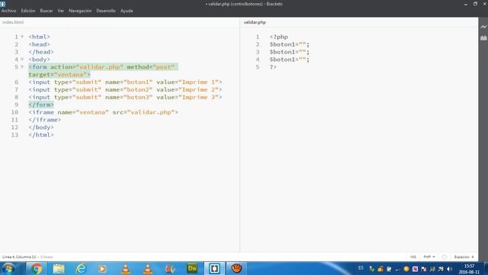The width and height of the screenshot is (488, 275).
Task: Click the Show desktop strip beside the clock
Action: (486, 268)
